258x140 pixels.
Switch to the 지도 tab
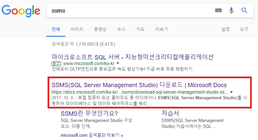(140, 29)
